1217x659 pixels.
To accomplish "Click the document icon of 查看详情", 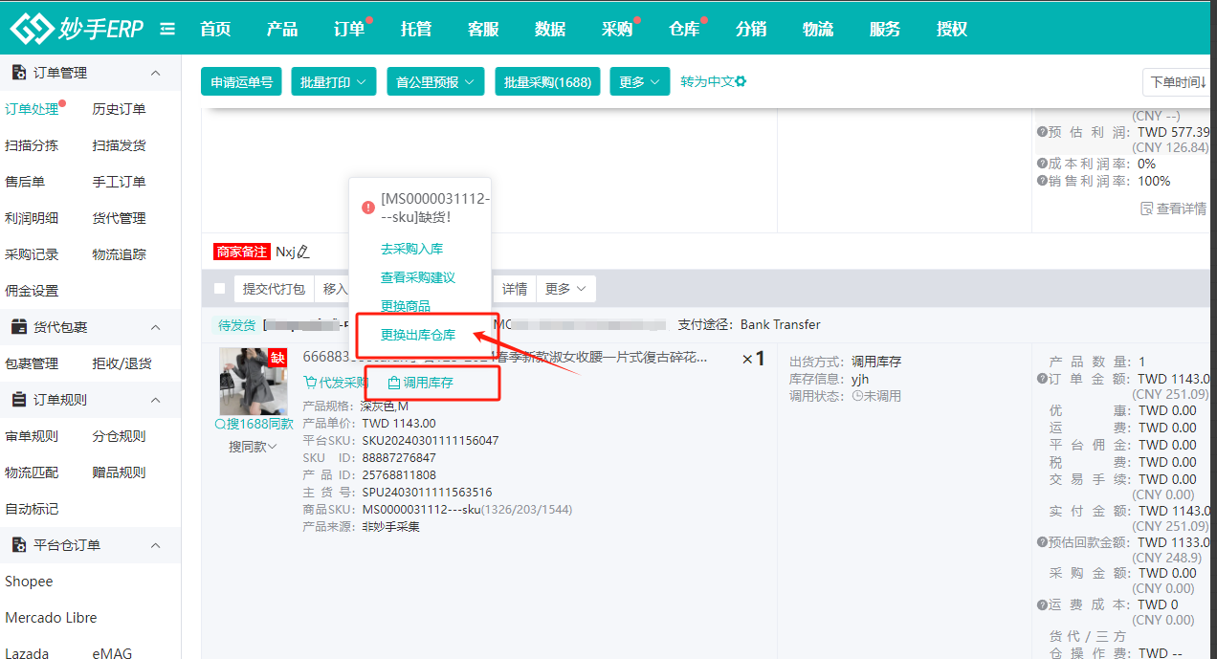I will pyautogui.click(x=1147, y=209).
